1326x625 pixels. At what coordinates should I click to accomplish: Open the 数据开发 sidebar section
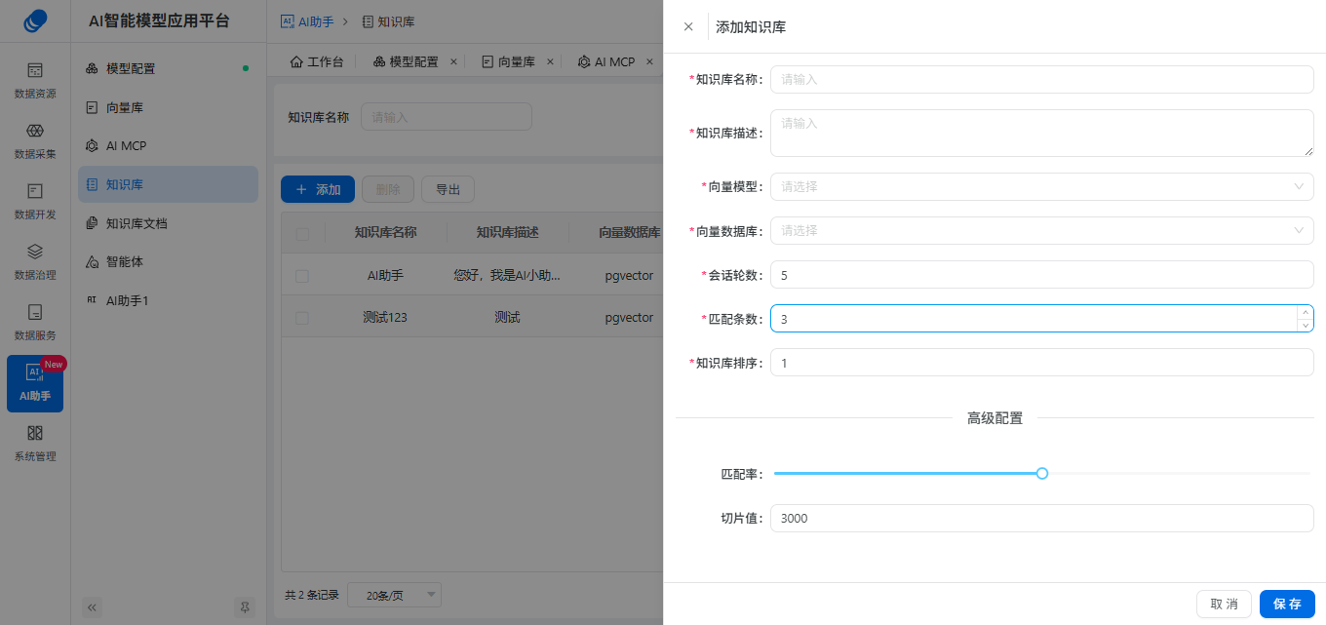click(x=35, y=202)
